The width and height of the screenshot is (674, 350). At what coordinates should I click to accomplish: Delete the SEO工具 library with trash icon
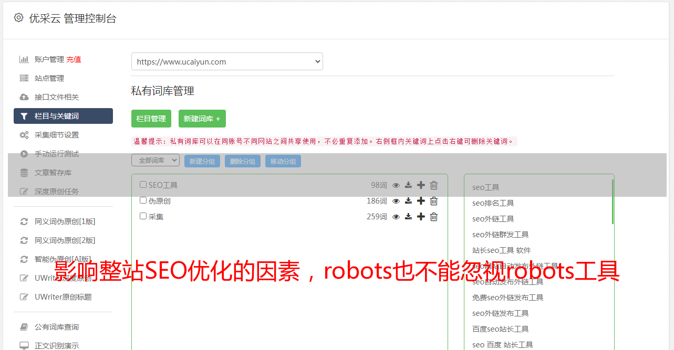[x=434, y=185]
